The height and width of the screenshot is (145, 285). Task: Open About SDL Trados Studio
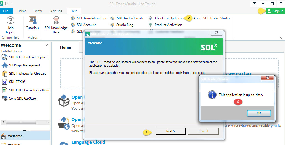click(x=211, y=18)
